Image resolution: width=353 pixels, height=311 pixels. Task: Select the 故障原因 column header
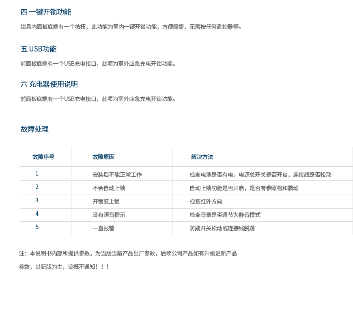103,157
